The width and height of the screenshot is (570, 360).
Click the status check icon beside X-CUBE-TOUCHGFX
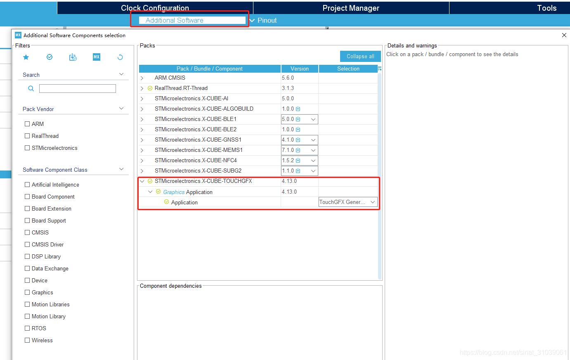[150, 181]
